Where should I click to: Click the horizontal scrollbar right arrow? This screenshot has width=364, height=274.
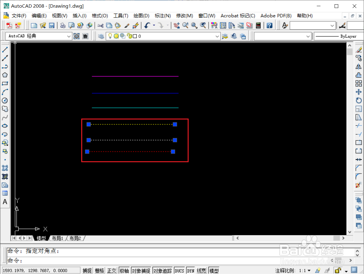click(343, 238)
